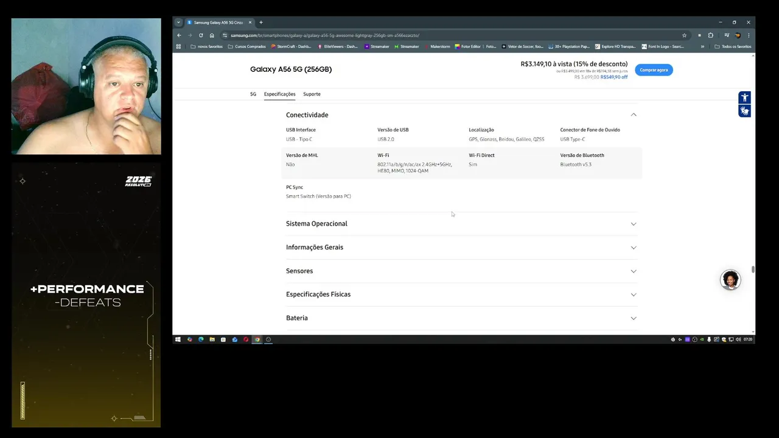This screenshot has width=779, height=438.
Task: Open the '30+ Playstation' bookmark
Action: pyautogui.click(x=569, y=46)
